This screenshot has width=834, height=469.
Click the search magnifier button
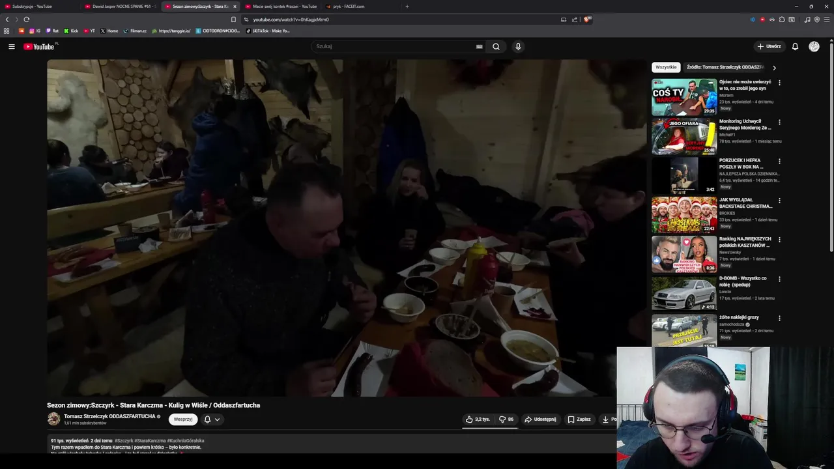[x=496, y=46]
